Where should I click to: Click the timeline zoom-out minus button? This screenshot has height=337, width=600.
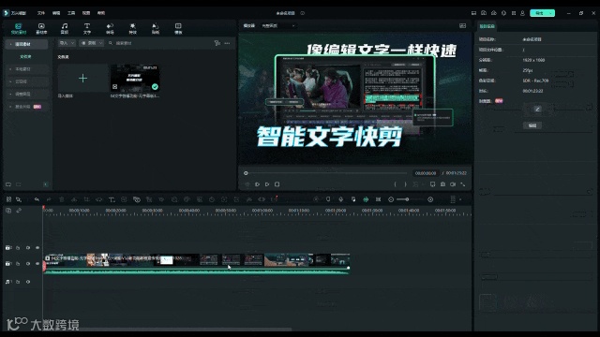tap(391, 199)
